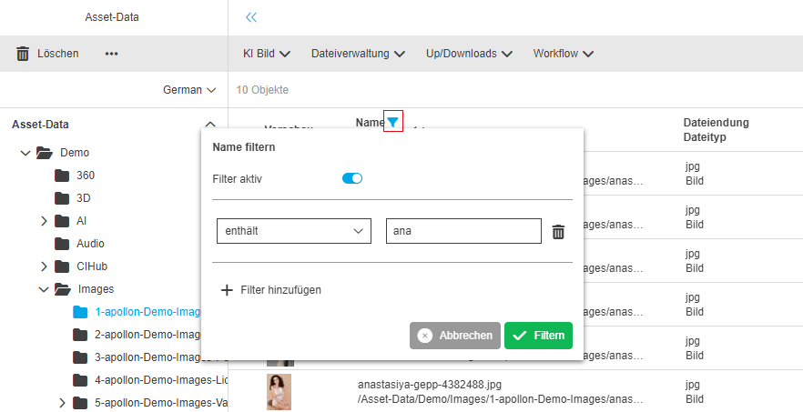Click the green Filtern button
This screenshot has height=412, width=803.
pos(538,336)
